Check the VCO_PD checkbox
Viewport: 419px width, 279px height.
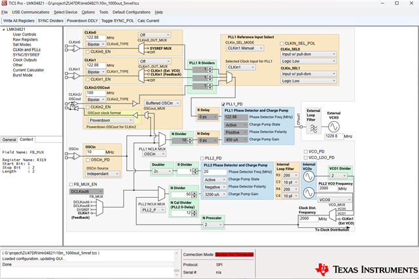(x=306, y=151)
